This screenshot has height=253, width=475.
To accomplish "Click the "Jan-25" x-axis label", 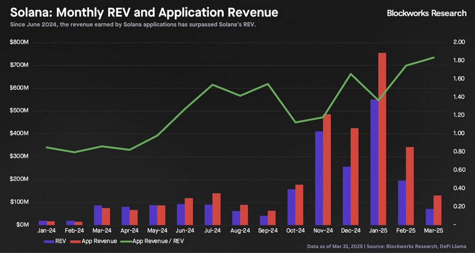I will pos(378,231).
